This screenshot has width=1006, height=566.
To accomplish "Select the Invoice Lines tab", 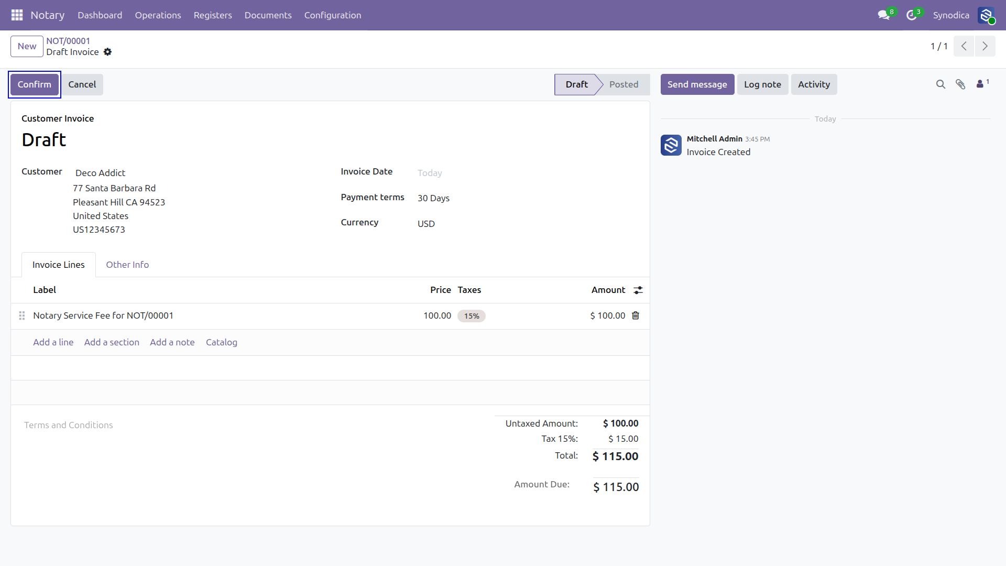I will [x=59, y=265].
